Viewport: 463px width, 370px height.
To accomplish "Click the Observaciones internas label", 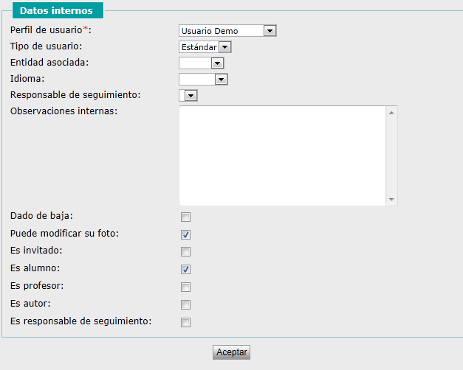I will click(64, 111).
